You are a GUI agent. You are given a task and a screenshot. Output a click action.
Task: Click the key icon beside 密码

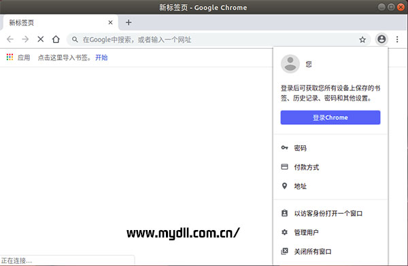(284, 147)
